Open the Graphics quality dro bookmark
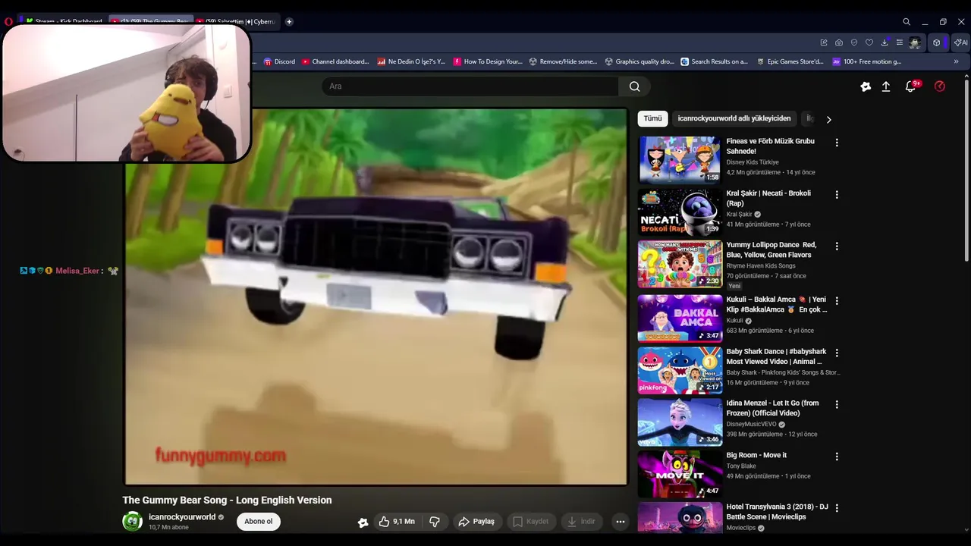971x546 pixels. [639, 61]
